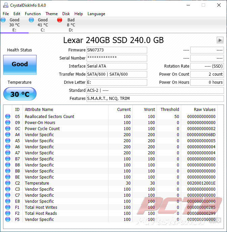Screen dimensions: 227x232
Task: Click raw value 0000000006BD
Action: tap(201, 135)
